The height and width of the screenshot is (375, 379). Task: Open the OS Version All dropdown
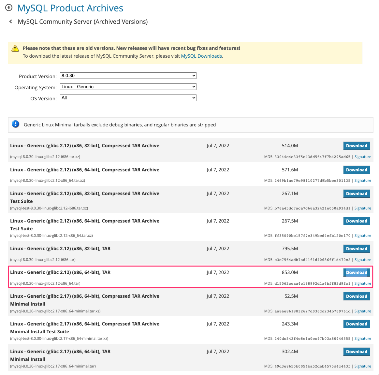128,98
